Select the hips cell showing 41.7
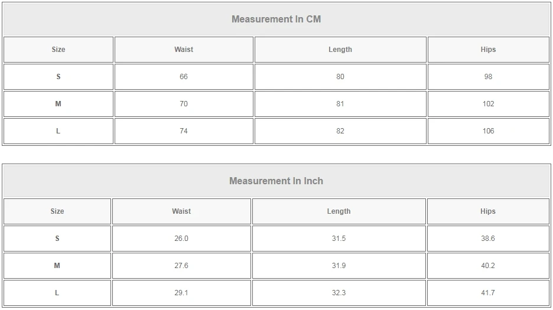Image resolution: width=553 pixels, height=310 pixels. point(488,293)
